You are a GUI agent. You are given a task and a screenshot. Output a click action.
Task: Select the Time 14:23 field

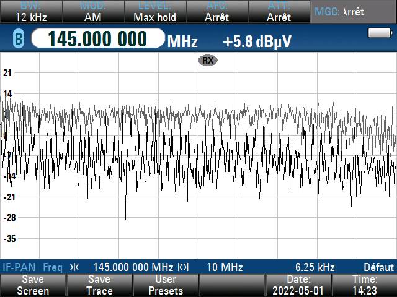(364, 285)
